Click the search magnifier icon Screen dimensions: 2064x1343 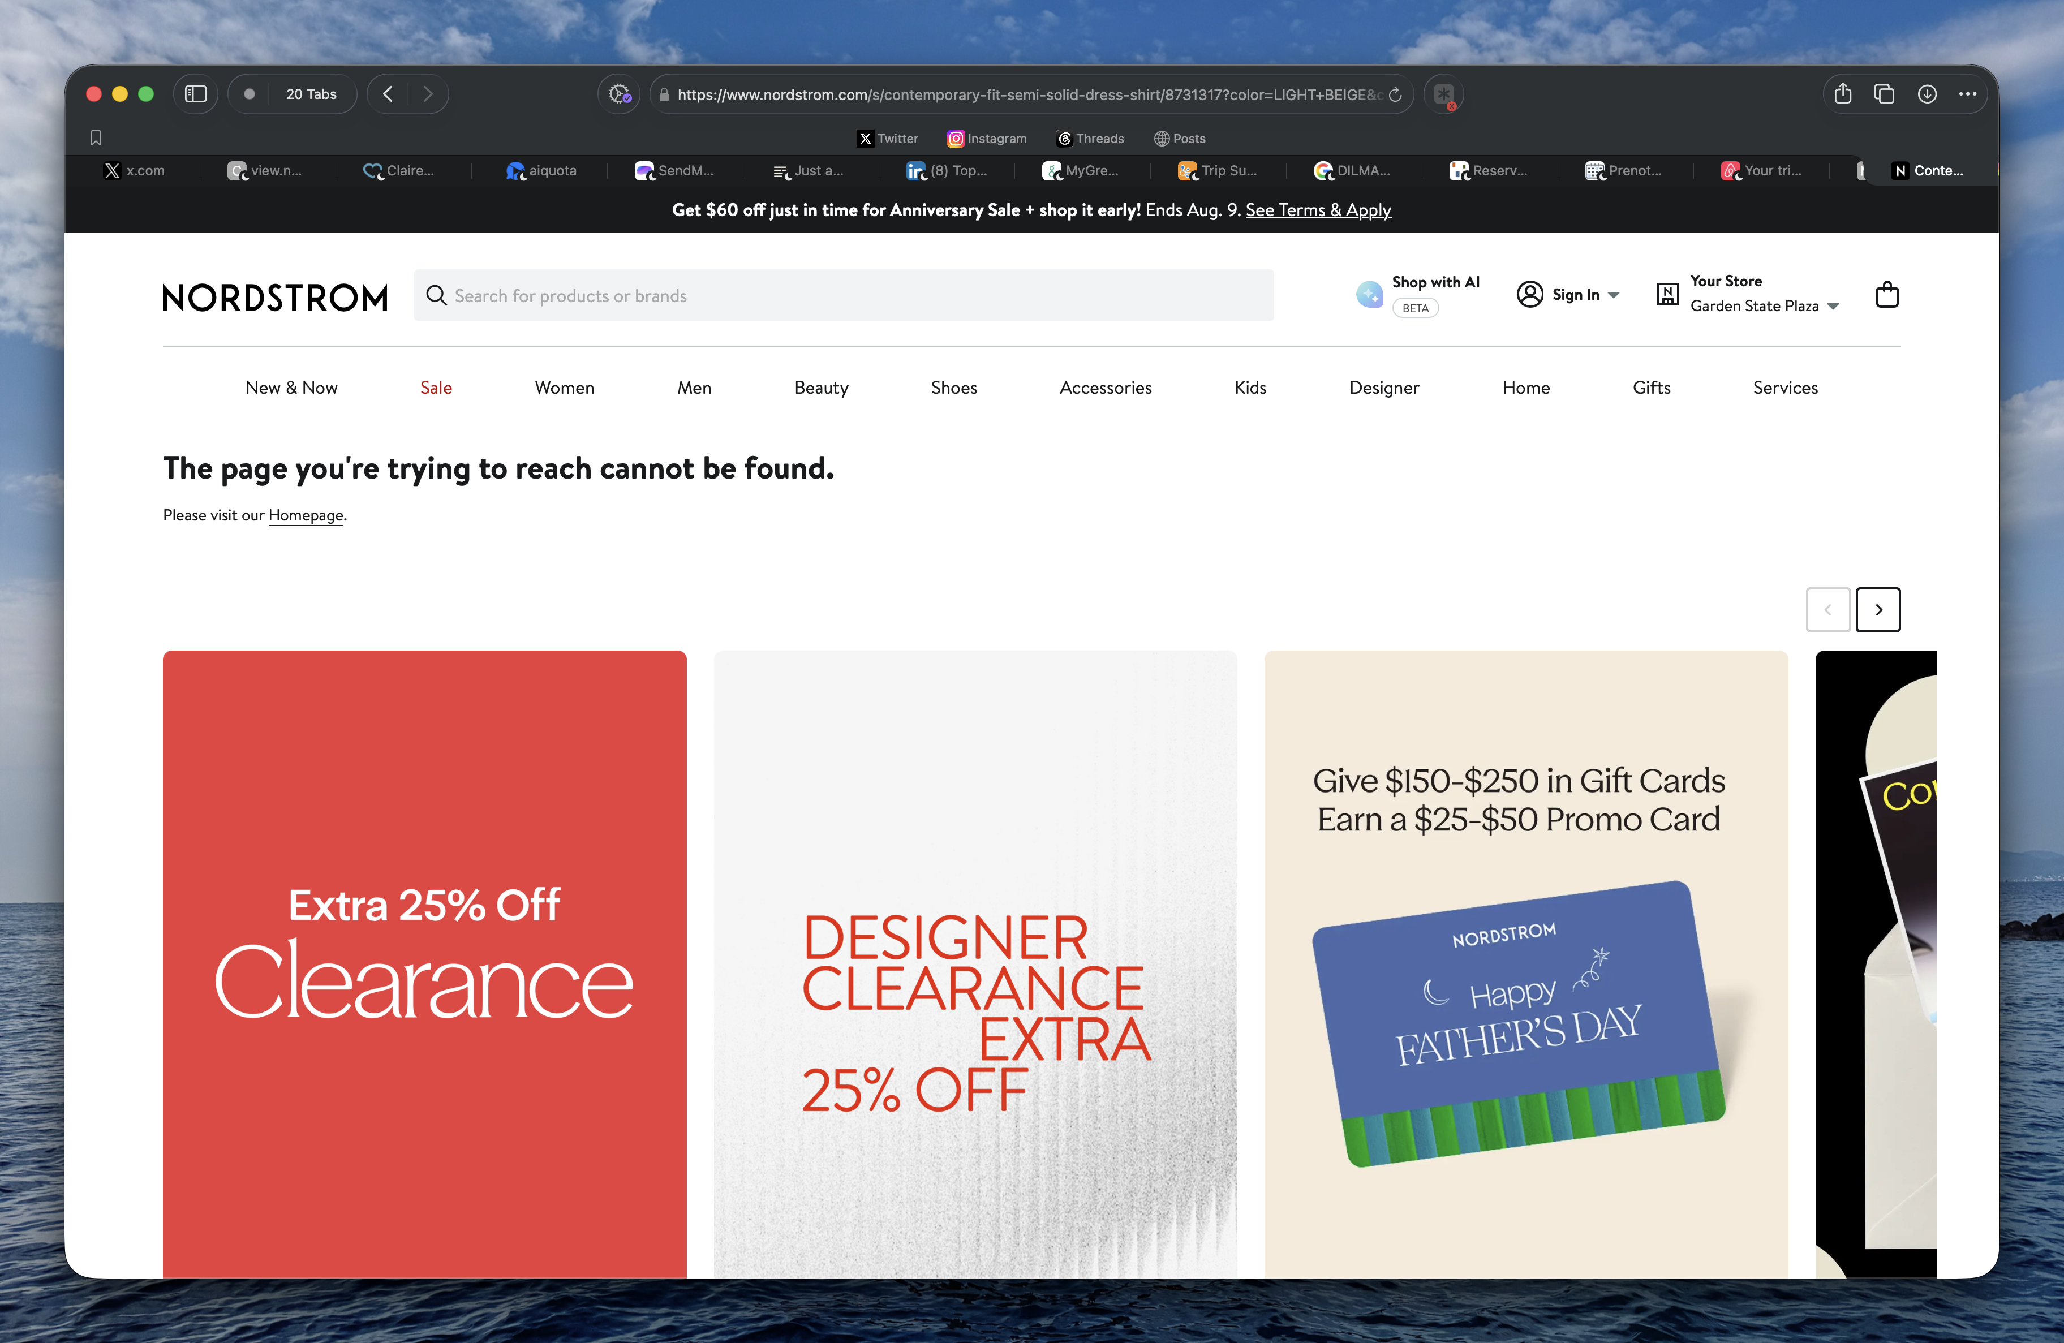coord(436,296)
